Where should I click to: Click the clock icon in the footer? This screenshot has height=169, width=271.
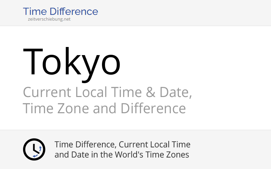34,149
